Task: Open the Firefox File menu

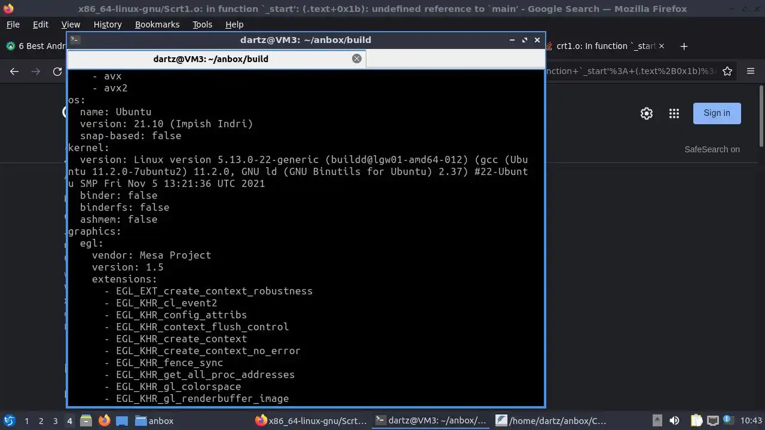Action: pyautogui.click(x=13, y=24)
